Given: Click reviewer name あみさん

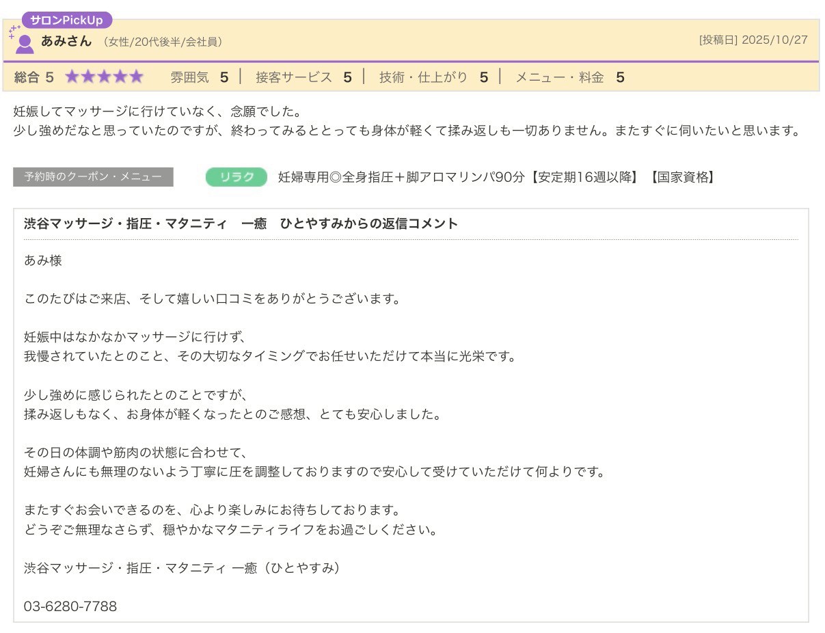Looking at the screenshot, I should [66, 41].
